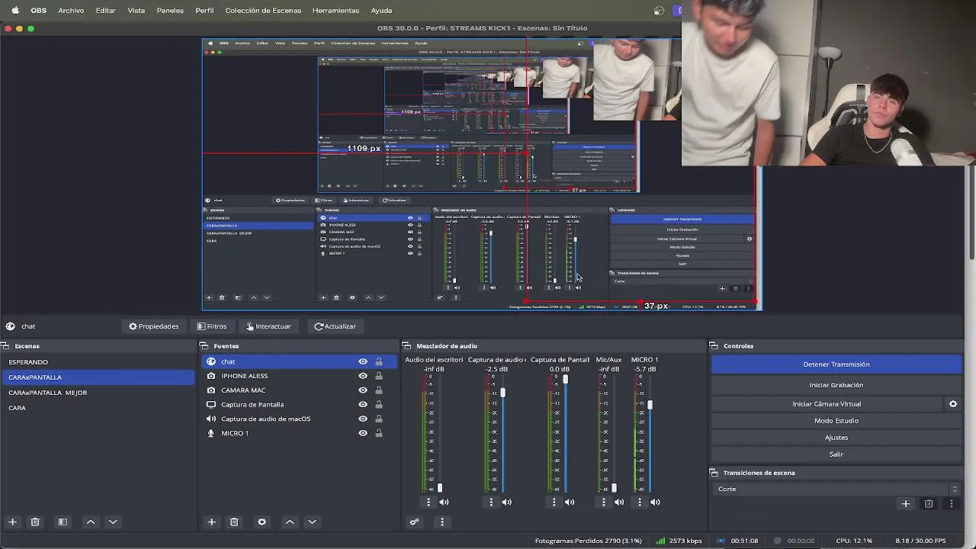
Task: Open MICRO 1 channel options menu
Action: pos(640,502)
